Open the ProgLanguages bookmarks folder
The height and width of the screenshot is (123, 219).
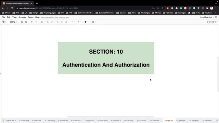[48, 13]
